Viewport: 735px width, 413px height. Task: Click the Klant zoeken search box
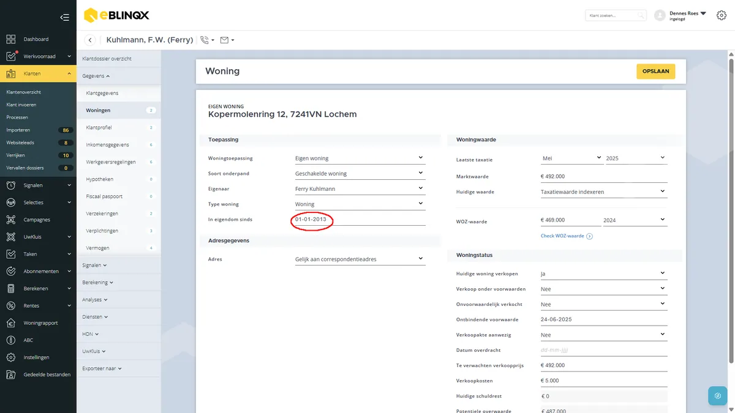tap(616, 15)
